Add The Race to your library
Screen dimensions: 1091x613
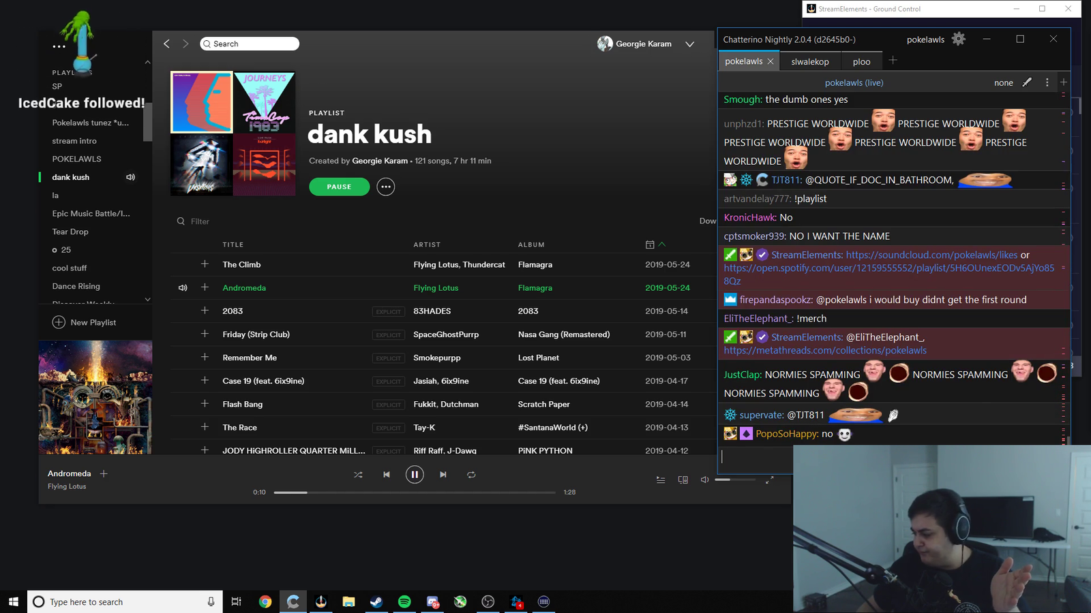pyautogui.click(x=205, y=426)
